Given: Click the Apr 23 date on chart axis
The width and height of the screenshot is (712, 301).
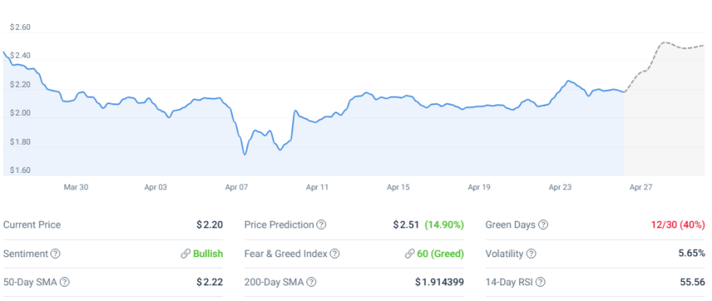Looking at the screenshot, I should tap(560, 187).
